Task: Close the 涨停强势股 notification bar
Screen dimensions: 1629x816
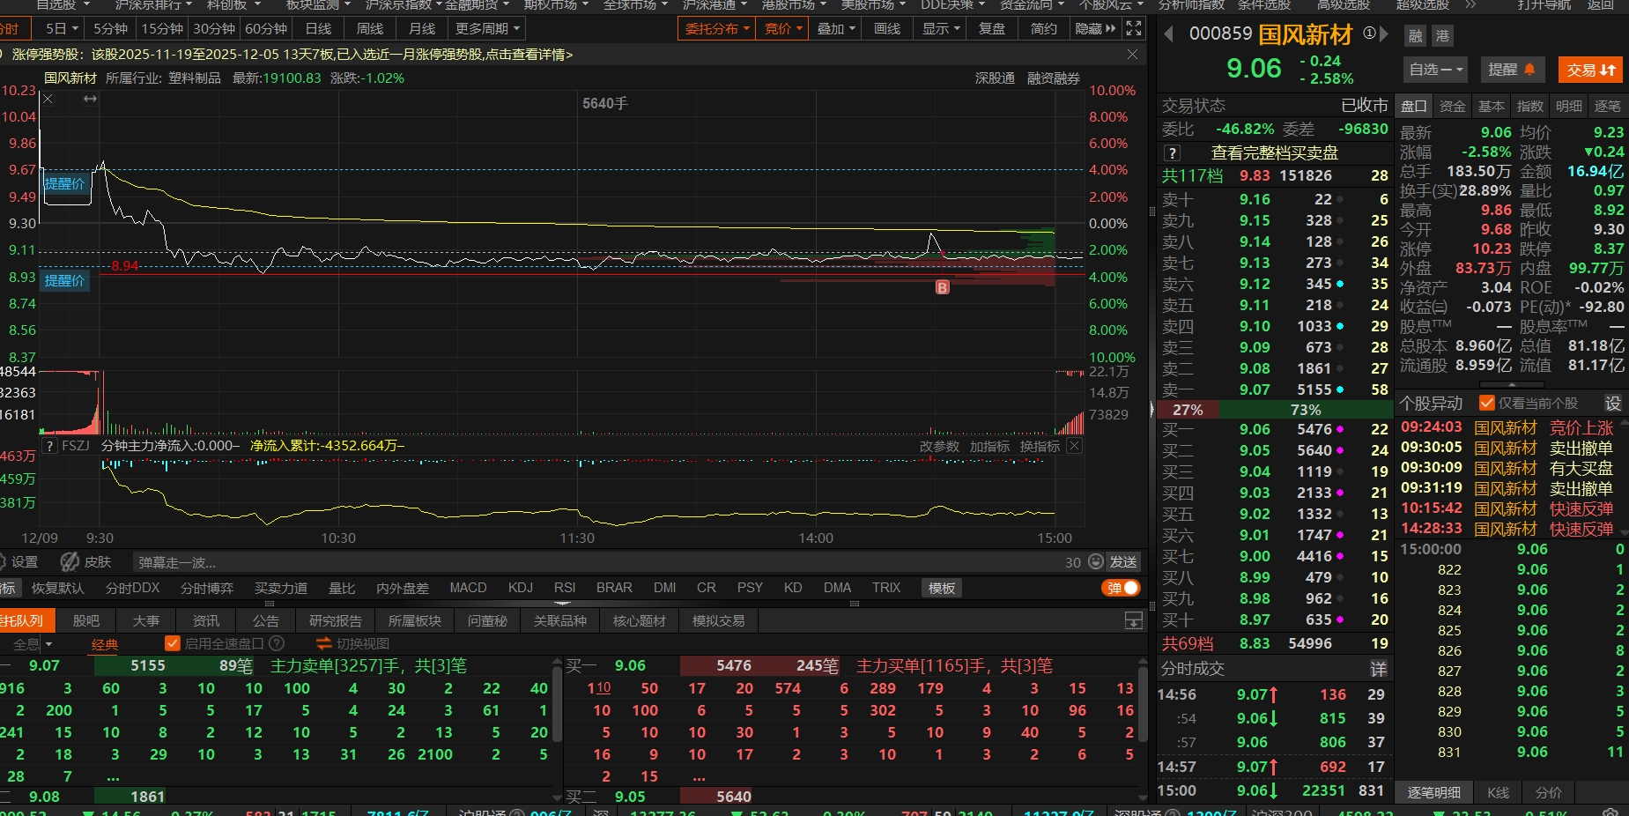Action: coord(1132,55)
